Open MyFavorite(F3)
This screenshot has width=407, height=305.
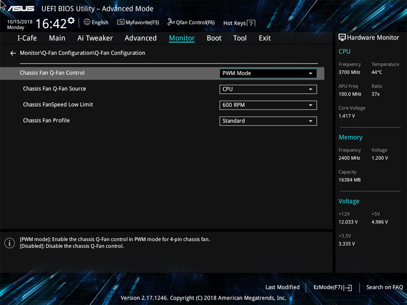(x=138, y=23)
